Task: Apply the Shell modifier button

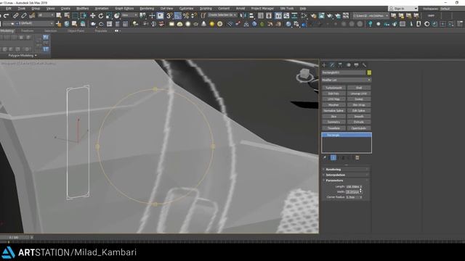Action: (359, 88)
